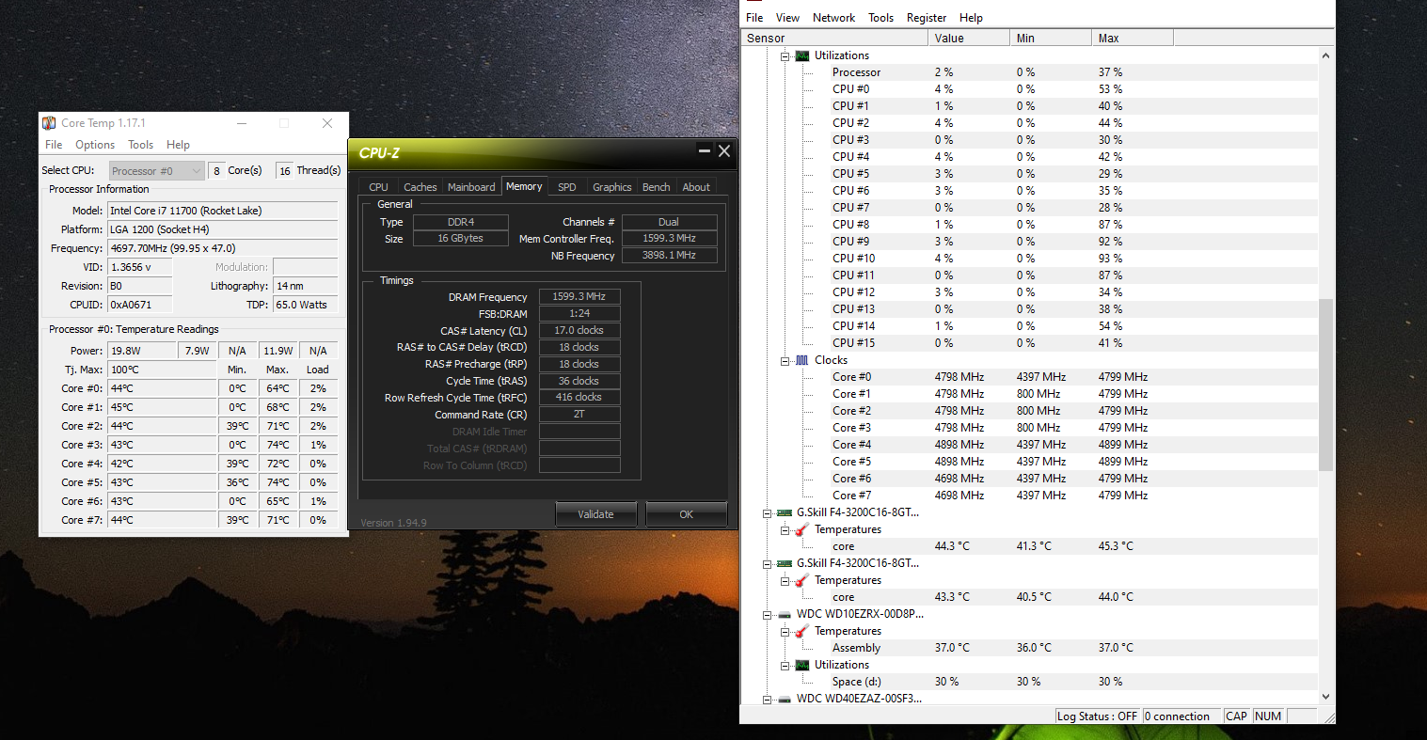Click the thermometer icon above the 43.3 °C core row
The image size is (1427, 740).
click(802, 580)
